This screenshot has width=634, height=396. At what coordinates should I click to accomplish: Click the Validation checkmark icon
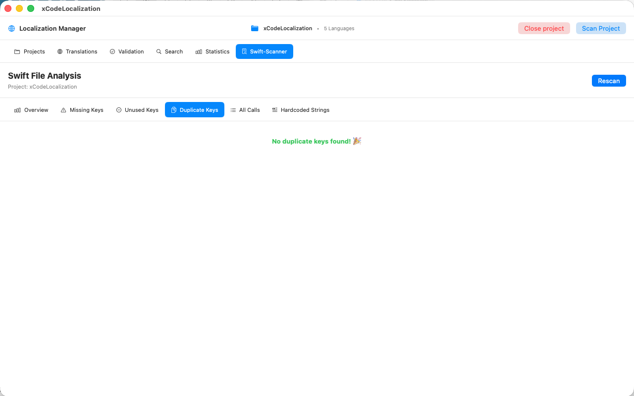point(113,51)
